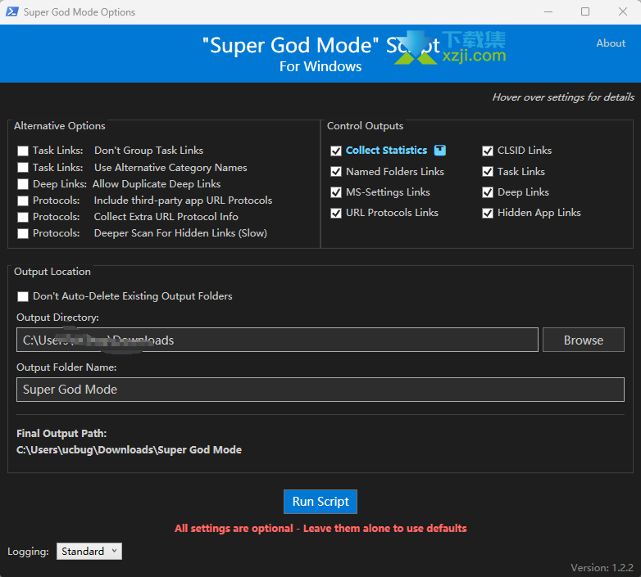Click the Output Directory text field
Screen dimensions: 641x577
coord(277,340)
